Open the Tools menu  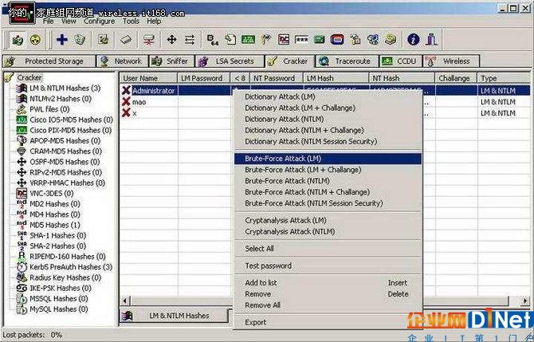[x=132, y=21]
